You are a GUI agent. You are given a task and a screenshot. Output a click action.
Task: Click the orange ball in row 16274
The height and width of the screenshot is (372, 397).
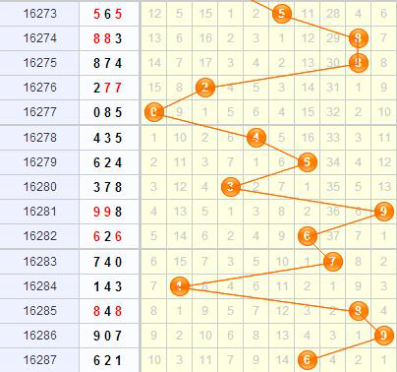pyautogui.click(x=359, y=38)
